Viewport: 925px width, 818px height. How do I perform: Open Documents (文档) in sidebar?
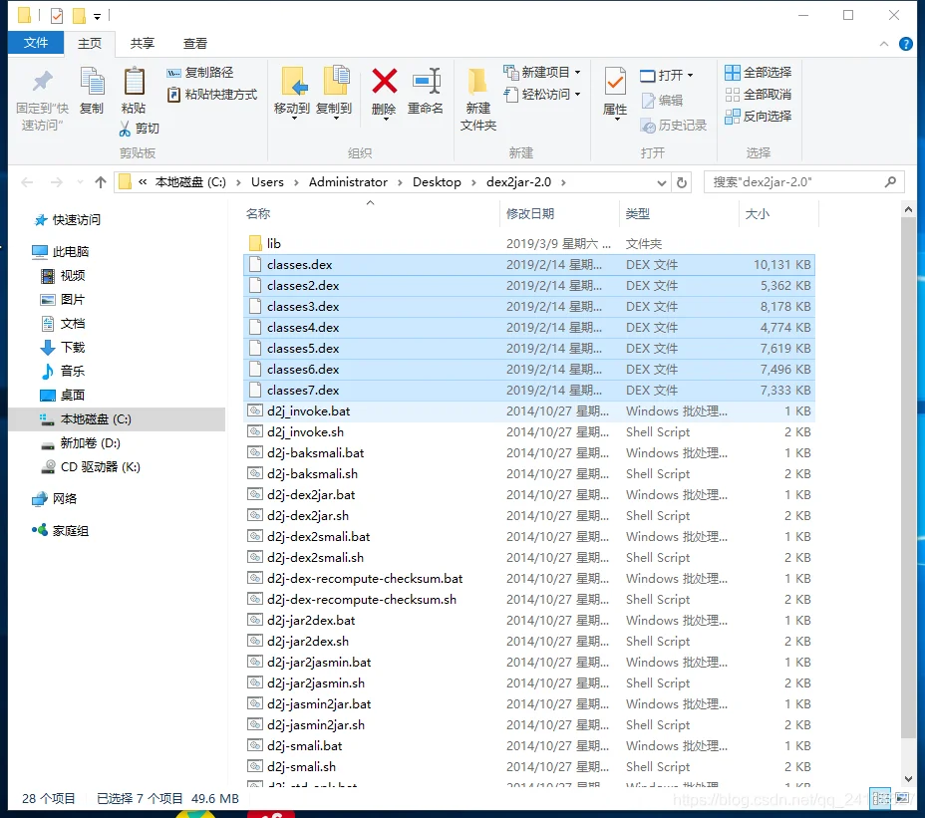[x=63, y=323]
